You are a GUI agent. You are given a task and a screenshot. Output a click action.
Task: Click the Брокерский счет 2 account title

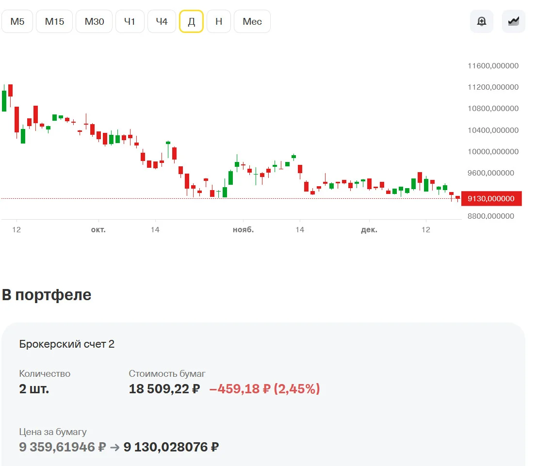[67, 344]
